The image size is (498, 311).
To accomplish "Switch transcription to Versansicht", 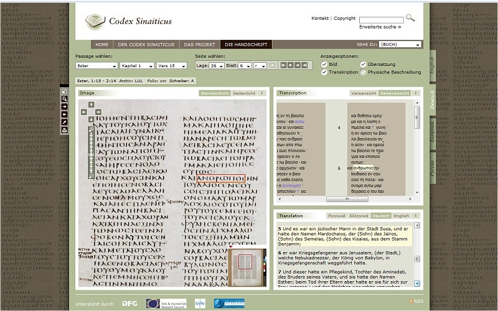I will pyautogui.click(x=364, y=93).
